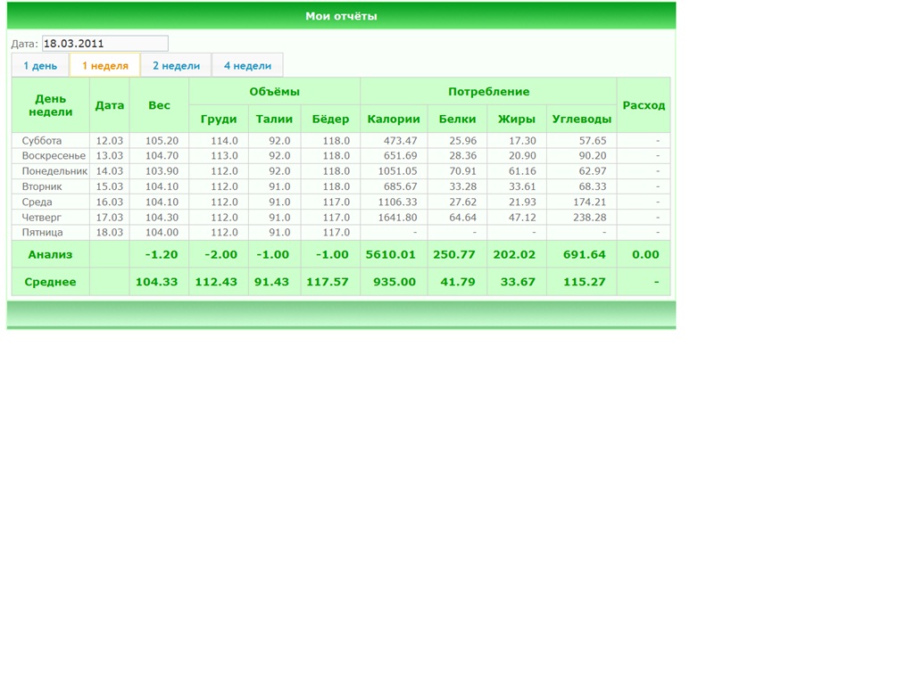Click the average weight 104.33
This screenshot has width=914, height=685.
click(157, 282)
